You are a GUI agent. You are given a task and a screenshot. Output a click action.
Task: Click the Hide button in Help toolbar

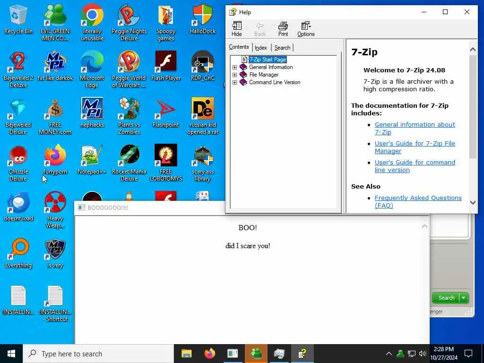point(237,29)
